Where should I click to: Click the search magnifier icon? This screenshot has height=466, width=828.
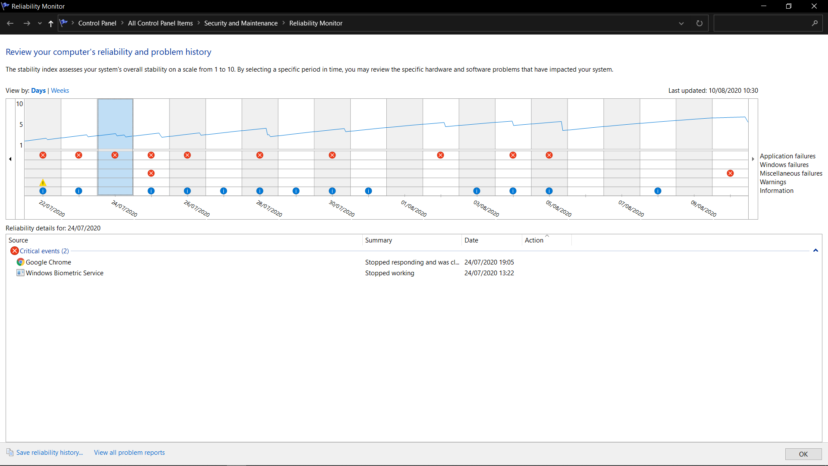pyautogui.click(x=815, y=23)
